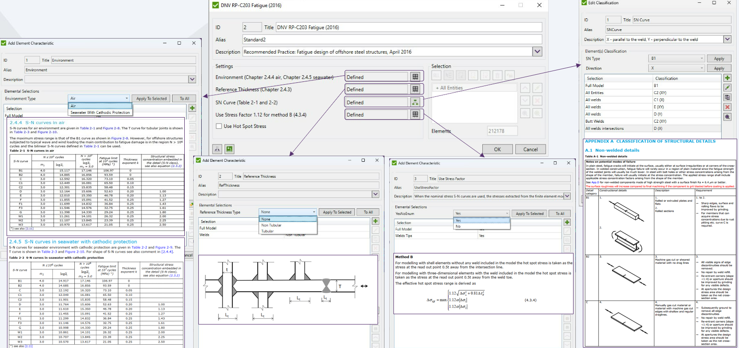Click the magnifier icon in Edit Classification
The width and height of the screenshot is (739, 348).
[727, 117]
